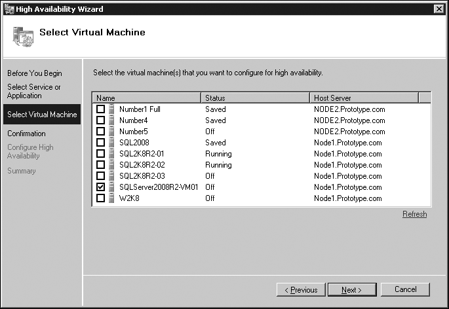This screenshot has width=449, height=309.
Task: Click host server cell of SQL2008
Action: tap(348, 143)
